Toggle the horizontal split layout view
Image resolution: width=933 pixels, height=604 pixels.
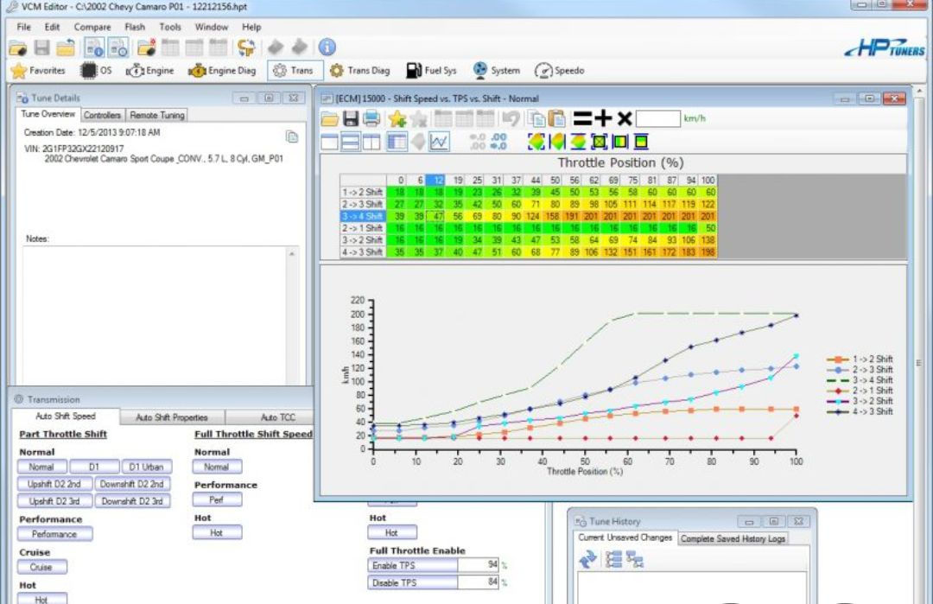352,142
